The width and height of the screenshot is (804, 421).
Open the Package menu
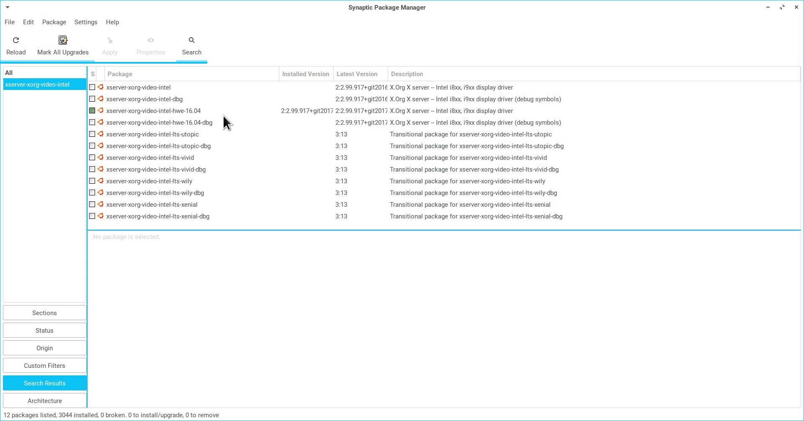point(54,22)
